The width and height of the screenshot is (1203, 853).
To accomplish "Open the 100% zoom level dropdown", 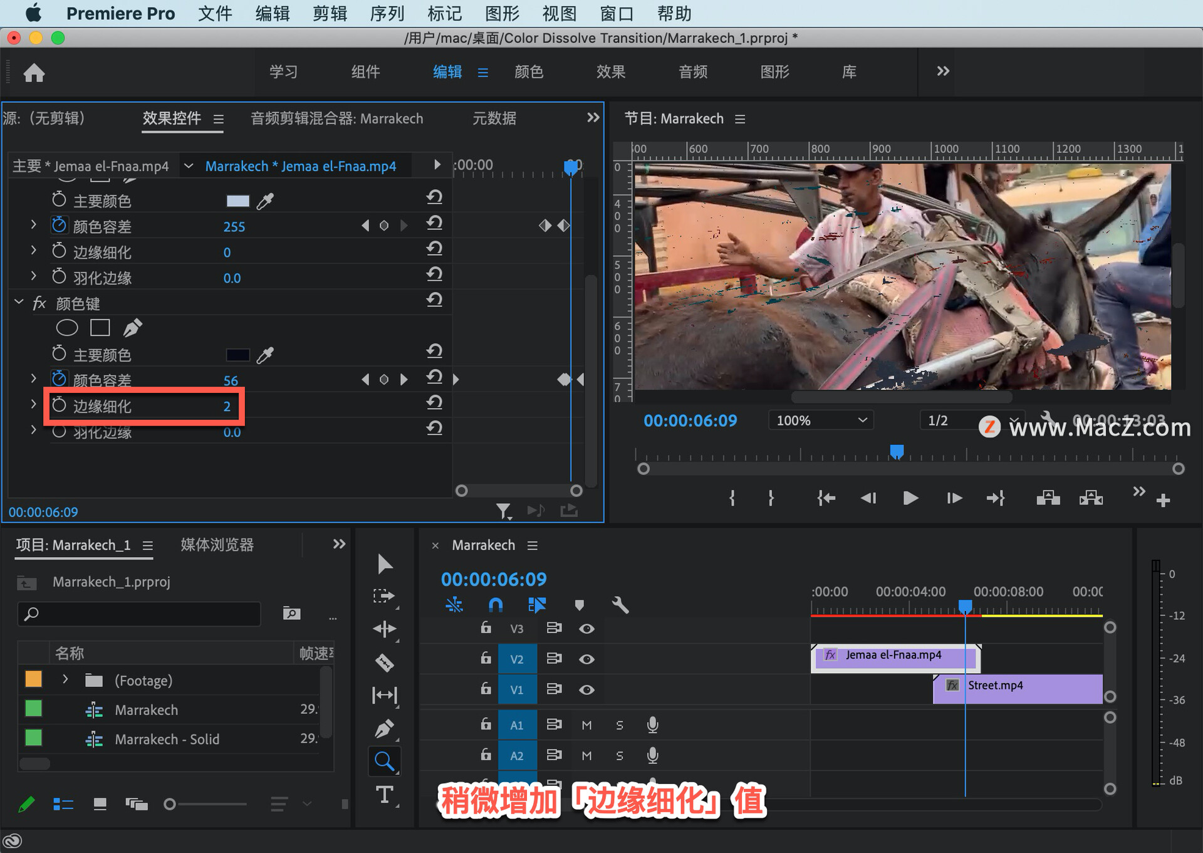I will 820,421.
